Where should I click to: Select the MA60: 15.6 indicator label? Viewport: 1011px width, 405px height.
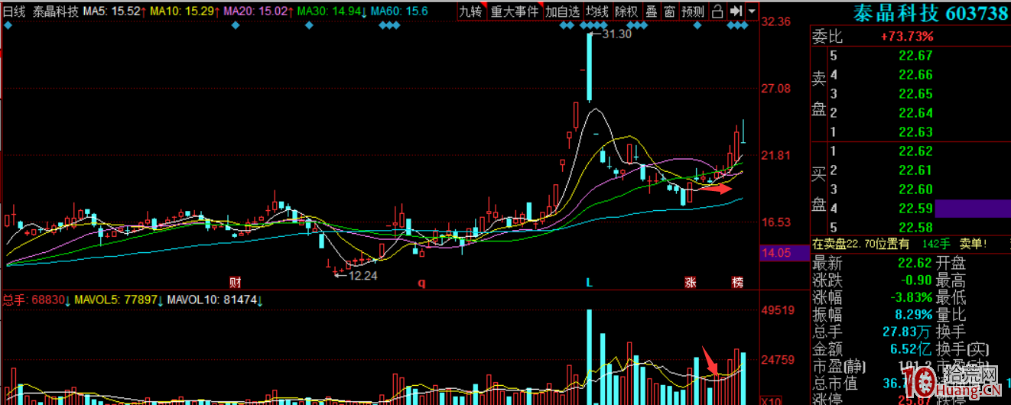tap(399, 12)
